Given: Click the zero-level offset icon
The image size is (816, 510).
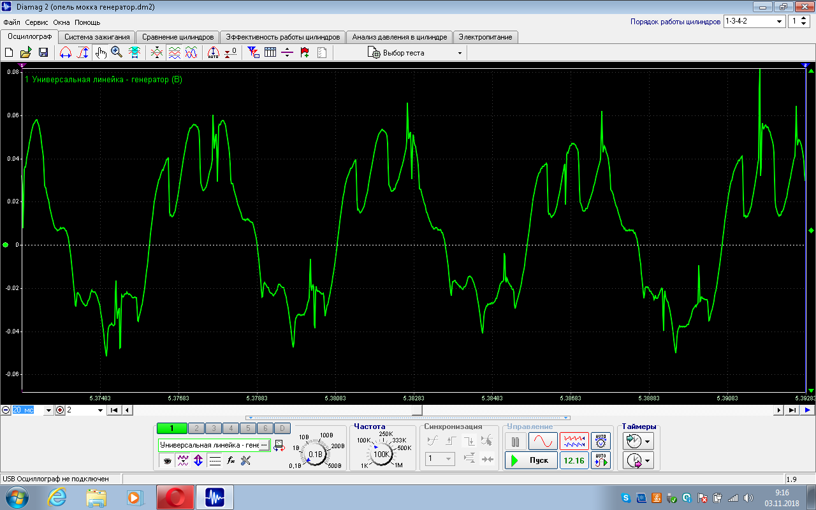Looking at the screenshot, I should [231, 53].
